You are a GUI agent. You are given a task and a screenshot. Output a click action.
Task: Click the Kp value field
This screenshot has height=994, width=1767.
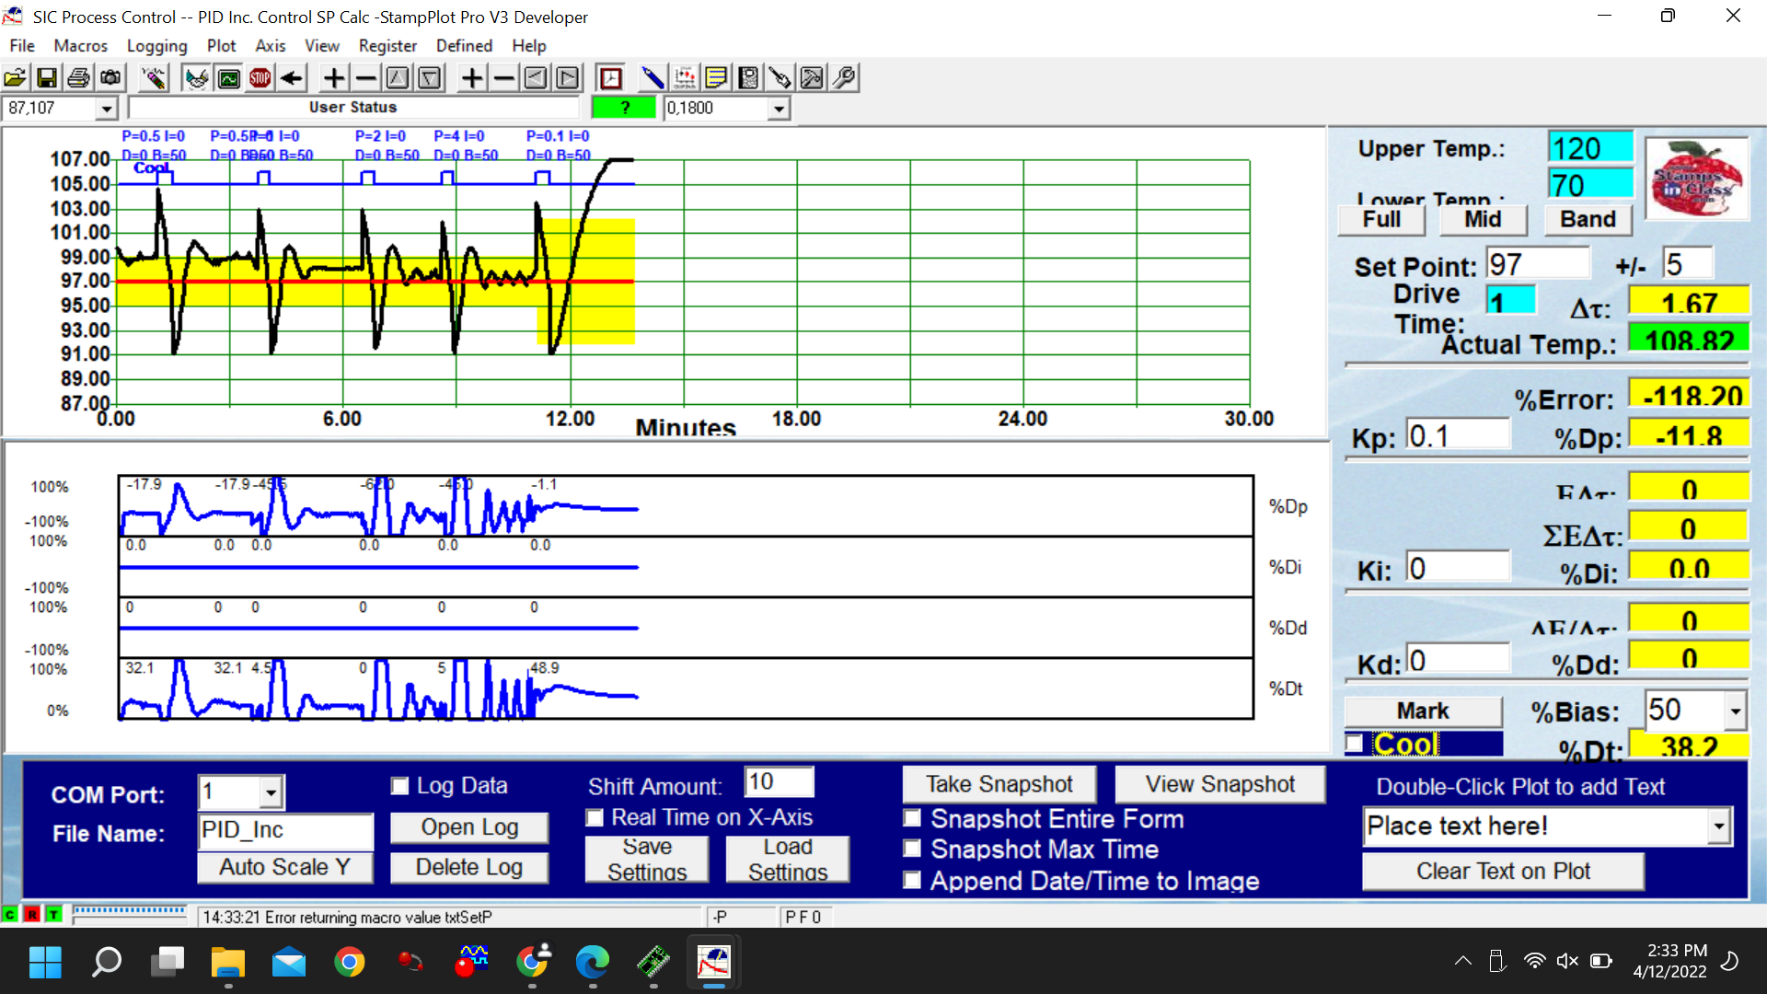point(1458,435)
